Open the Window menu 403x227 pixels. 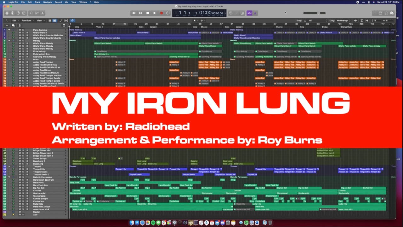[83, 2]
